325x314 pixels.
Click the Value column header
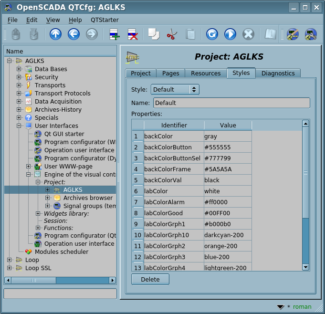228,126
